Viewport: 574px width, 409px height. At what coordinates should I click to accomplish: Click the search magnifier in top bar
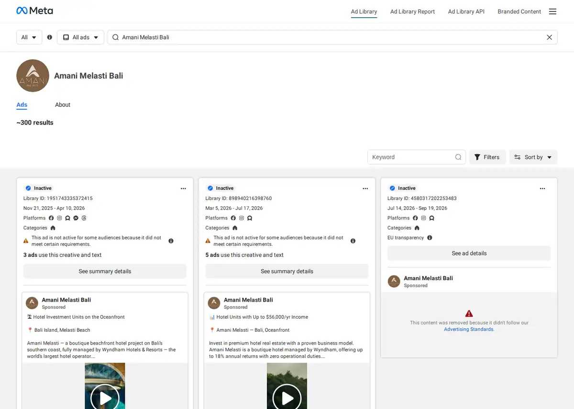(x=115, y=37)
